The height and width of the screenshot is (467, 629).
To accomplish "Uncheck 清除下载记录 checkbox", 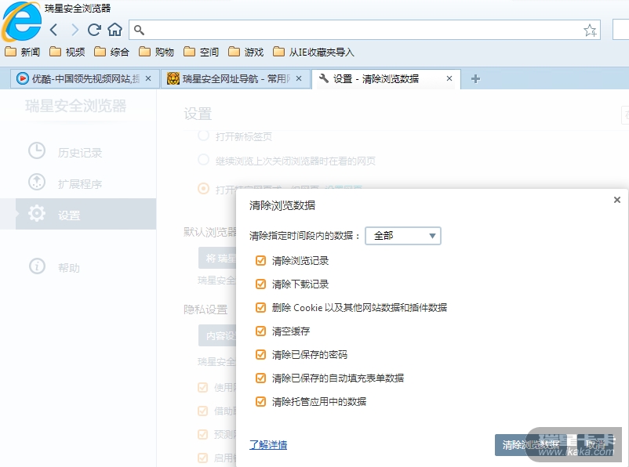I will 260,284.
